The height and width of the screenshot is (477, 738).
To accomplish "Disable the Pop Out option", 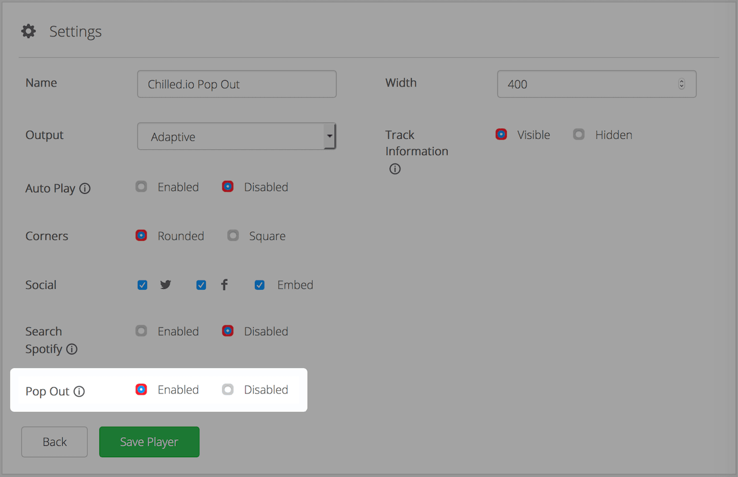I will coord(228,390).
